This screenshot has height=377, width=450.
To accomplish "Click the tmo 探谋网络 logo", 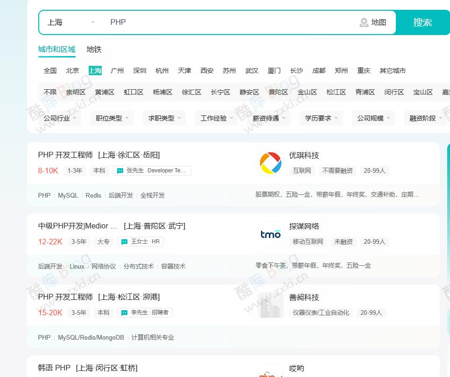I will coord(271,234).
